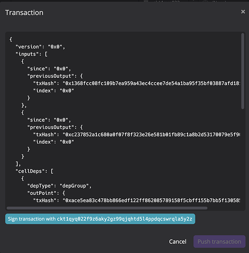Push the transaction
The image size is (249, 253).
tap(219, 241)
